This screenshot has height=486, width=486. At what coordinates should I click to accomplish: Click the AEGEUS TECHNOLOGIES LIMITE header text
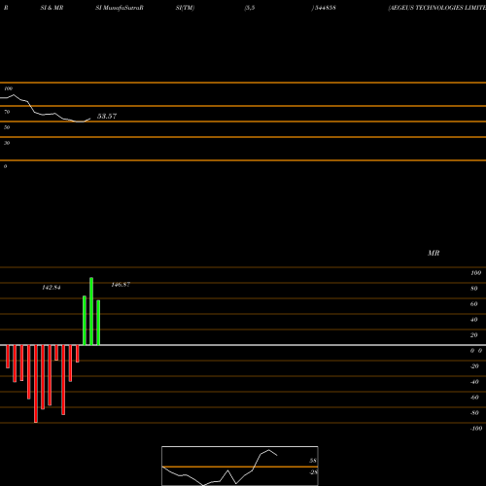click(437, 8)
